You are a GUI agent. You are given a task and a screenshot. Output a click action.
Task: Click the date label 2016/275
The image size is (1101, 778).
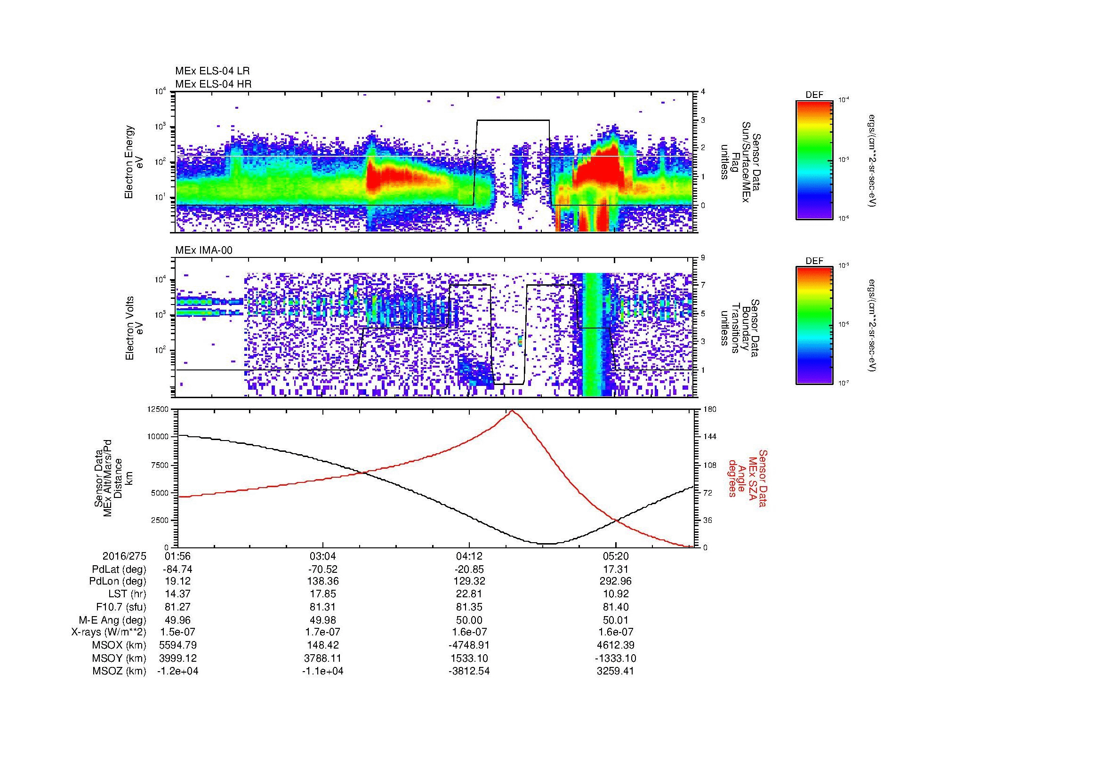[124, 556]
